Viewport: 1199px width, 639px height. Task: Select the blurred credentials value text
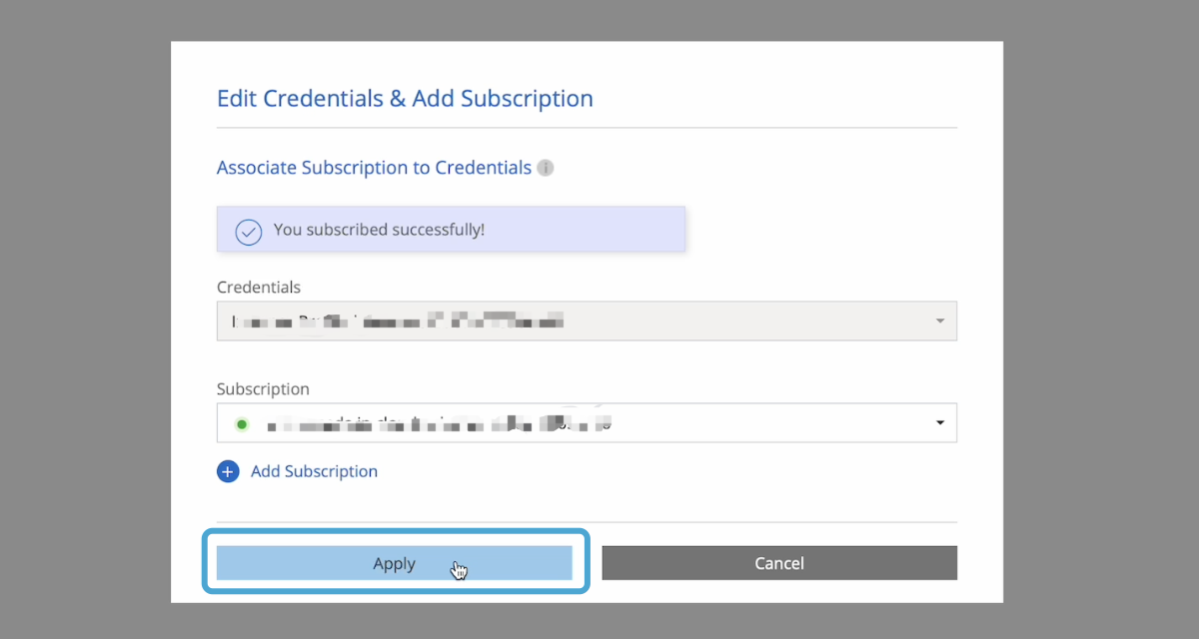400,321
